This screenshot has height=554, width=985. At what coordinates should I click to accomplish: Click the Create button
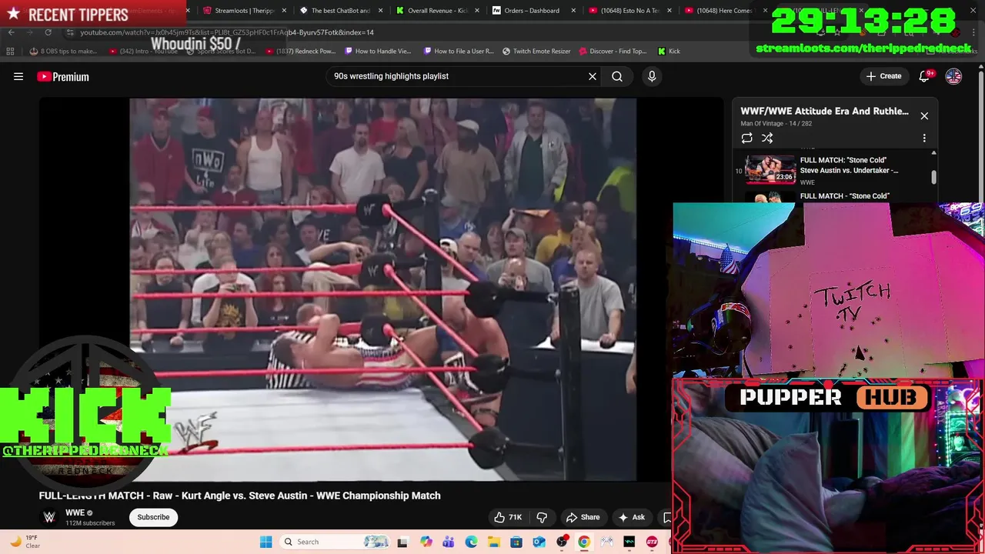point(883,76)
